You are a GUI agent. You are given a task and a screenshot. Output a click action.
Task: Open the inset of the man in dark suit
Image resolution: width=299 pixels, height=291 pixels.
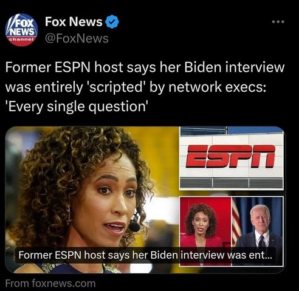257,231
